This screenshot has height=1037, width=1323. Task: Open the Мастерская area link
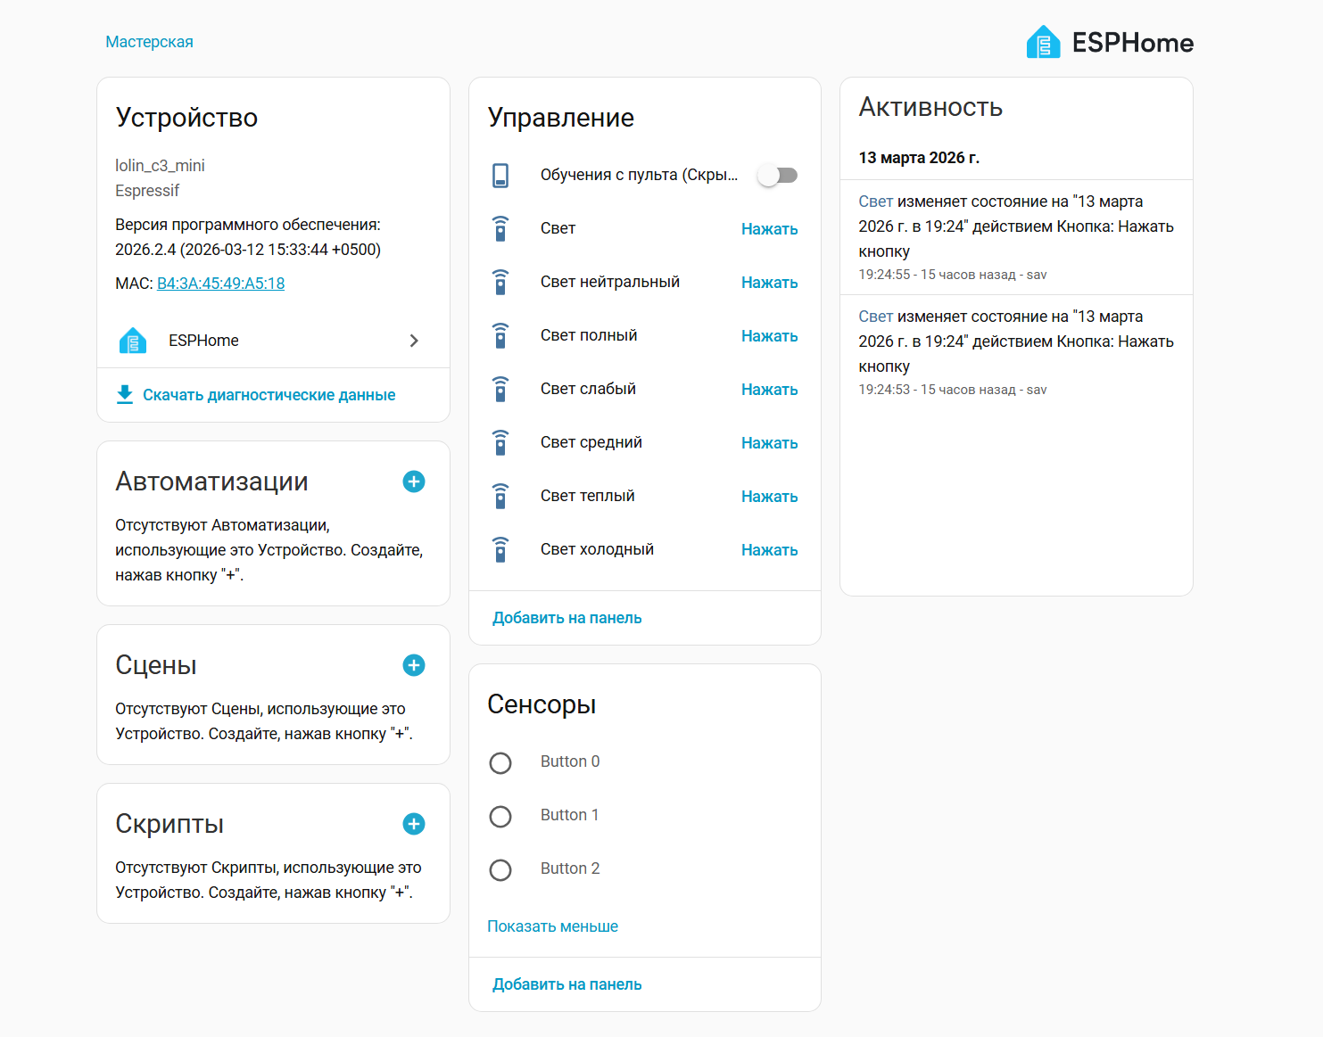tap(149, 42)
